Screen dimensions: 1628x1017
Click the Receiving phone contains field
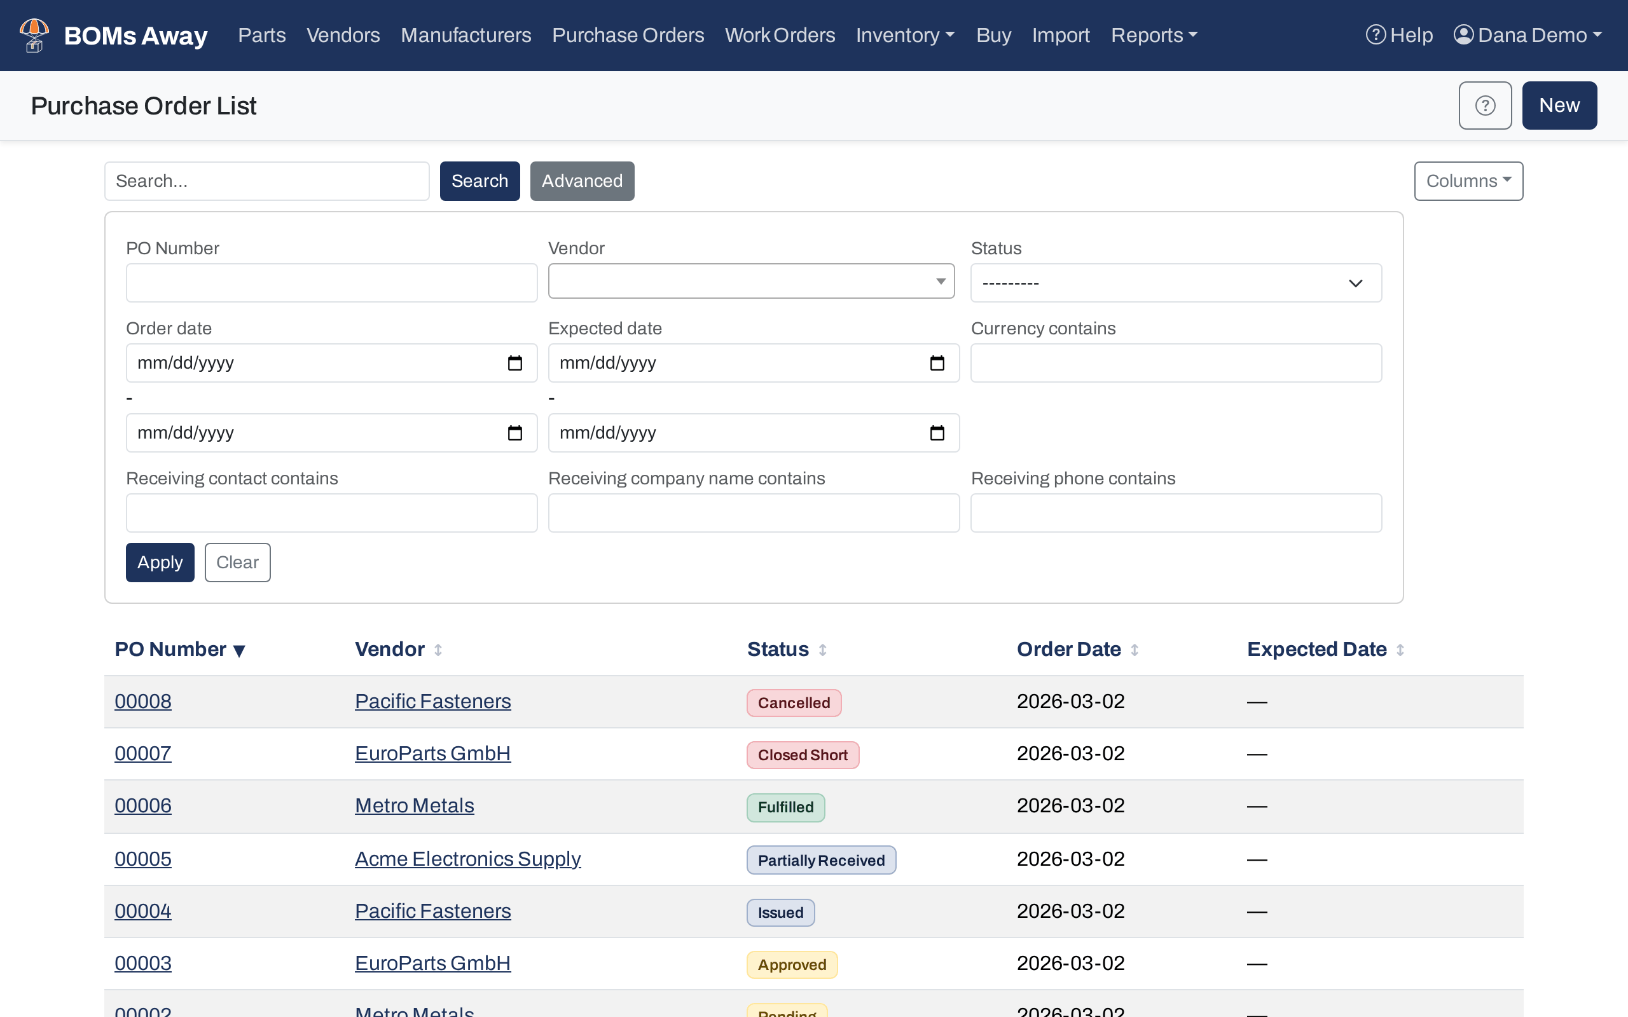(x=1176, y=513)
